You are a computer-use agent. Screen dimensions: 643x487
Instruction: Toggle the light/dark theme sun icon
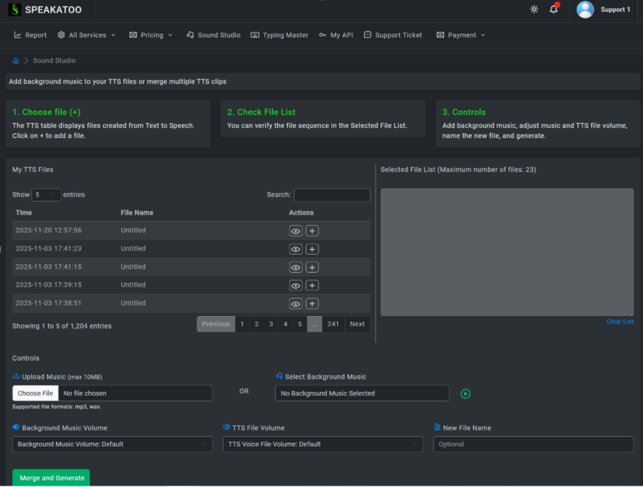tap(534, 9)
